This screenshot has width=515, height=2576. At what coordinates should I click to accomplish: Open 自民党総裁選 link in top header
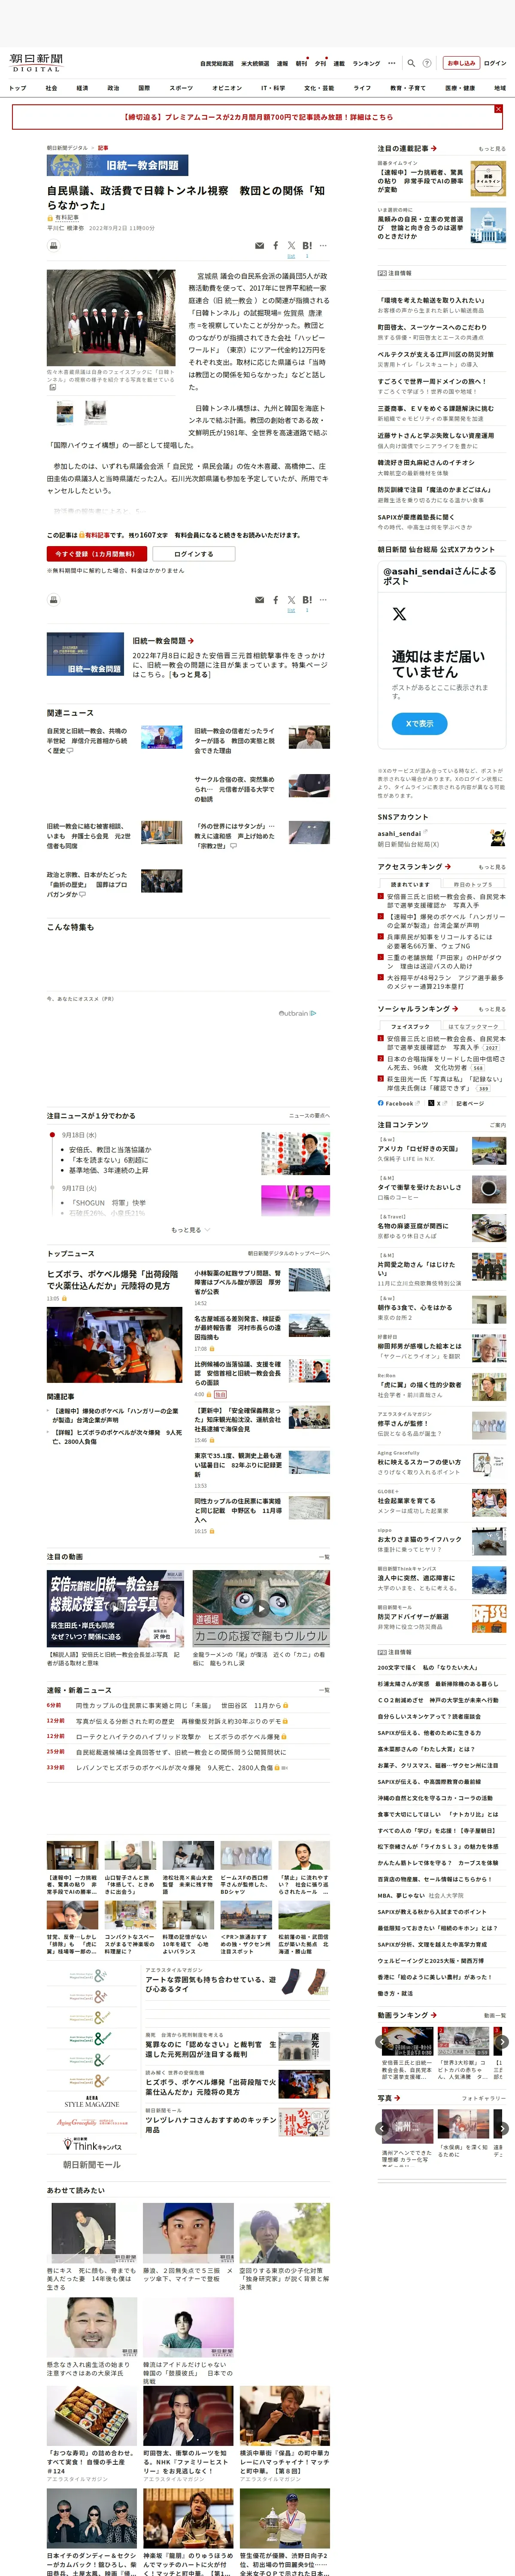(x=217, y=63)
